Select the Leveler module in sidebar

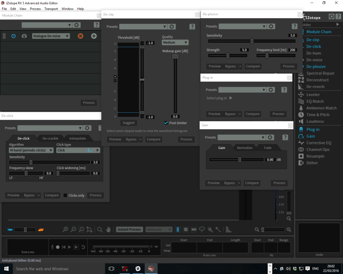313,95
